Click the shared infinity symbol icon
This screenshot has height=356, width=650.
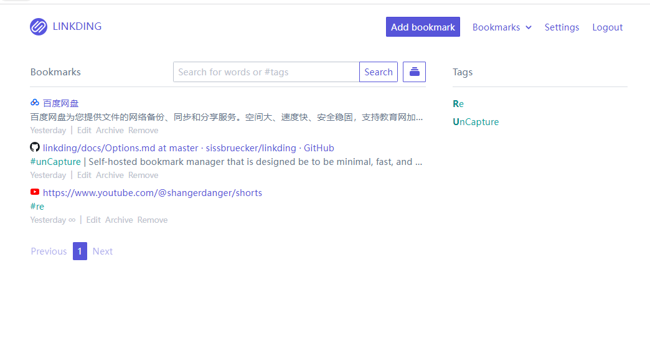click(x=72, y=220)
